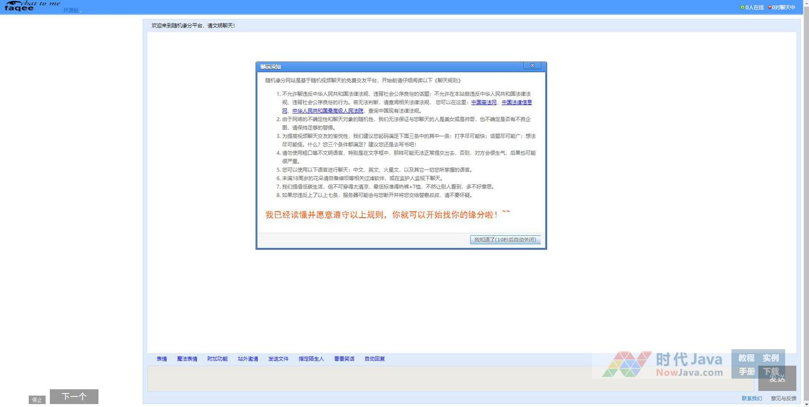Screen dimensions: 809x407
Task: Click 站外邀请 to invite externally
Action: [x=248, y=359]
